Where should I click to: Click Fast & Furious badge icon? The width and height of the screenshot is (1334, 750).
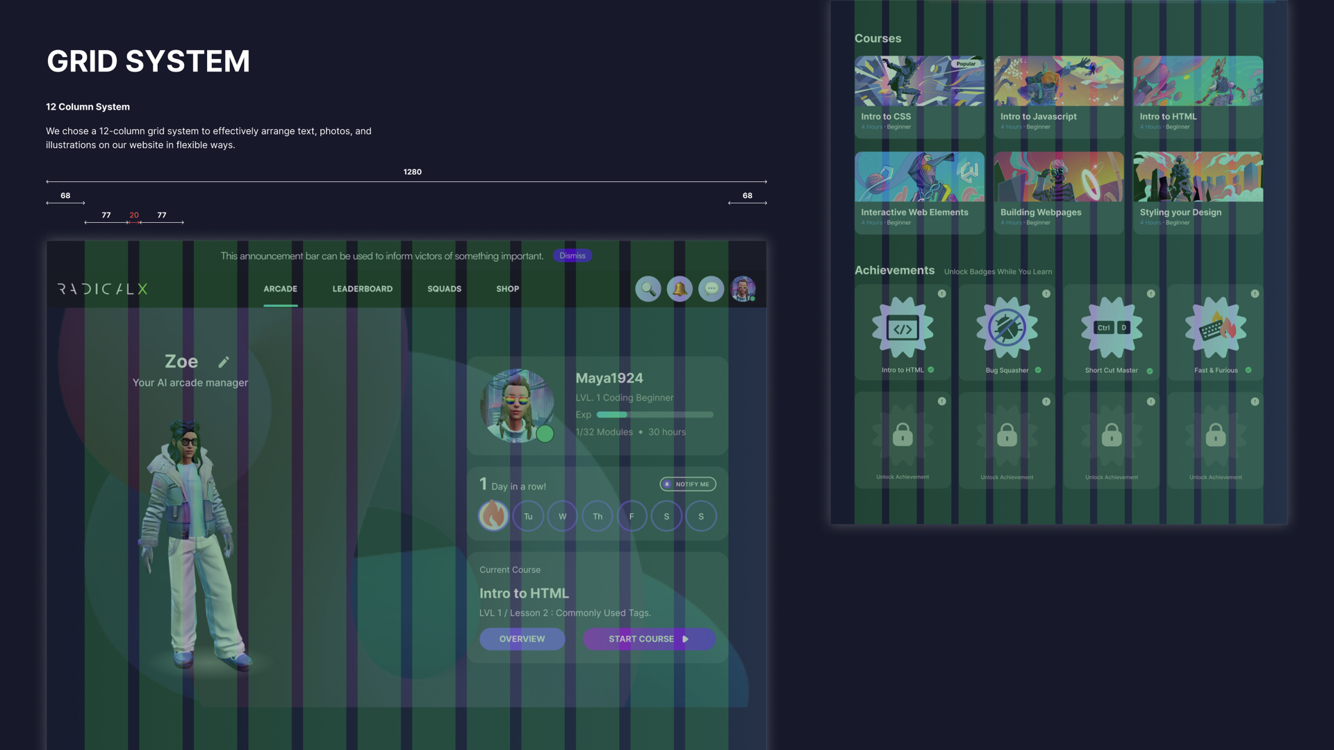point(1216,328)
